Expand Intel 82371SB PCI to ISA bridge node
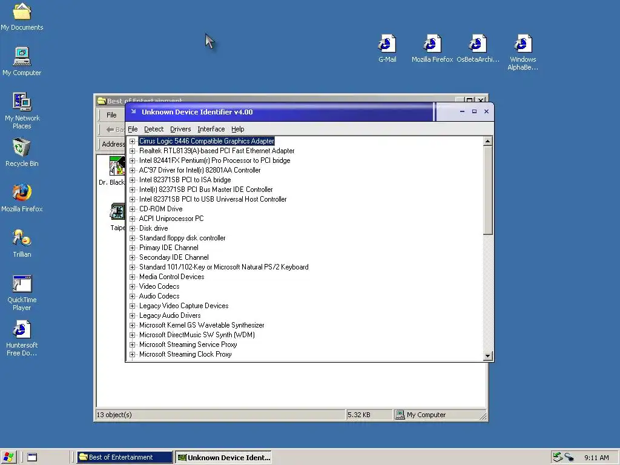 click(x=133, y=180)
